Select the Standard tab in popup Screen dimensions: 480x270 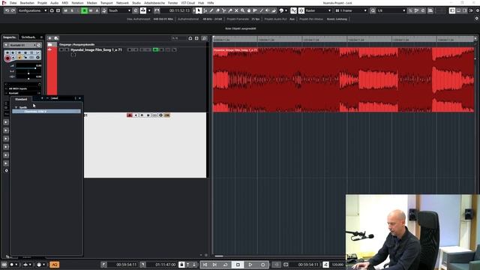[21, 99]
